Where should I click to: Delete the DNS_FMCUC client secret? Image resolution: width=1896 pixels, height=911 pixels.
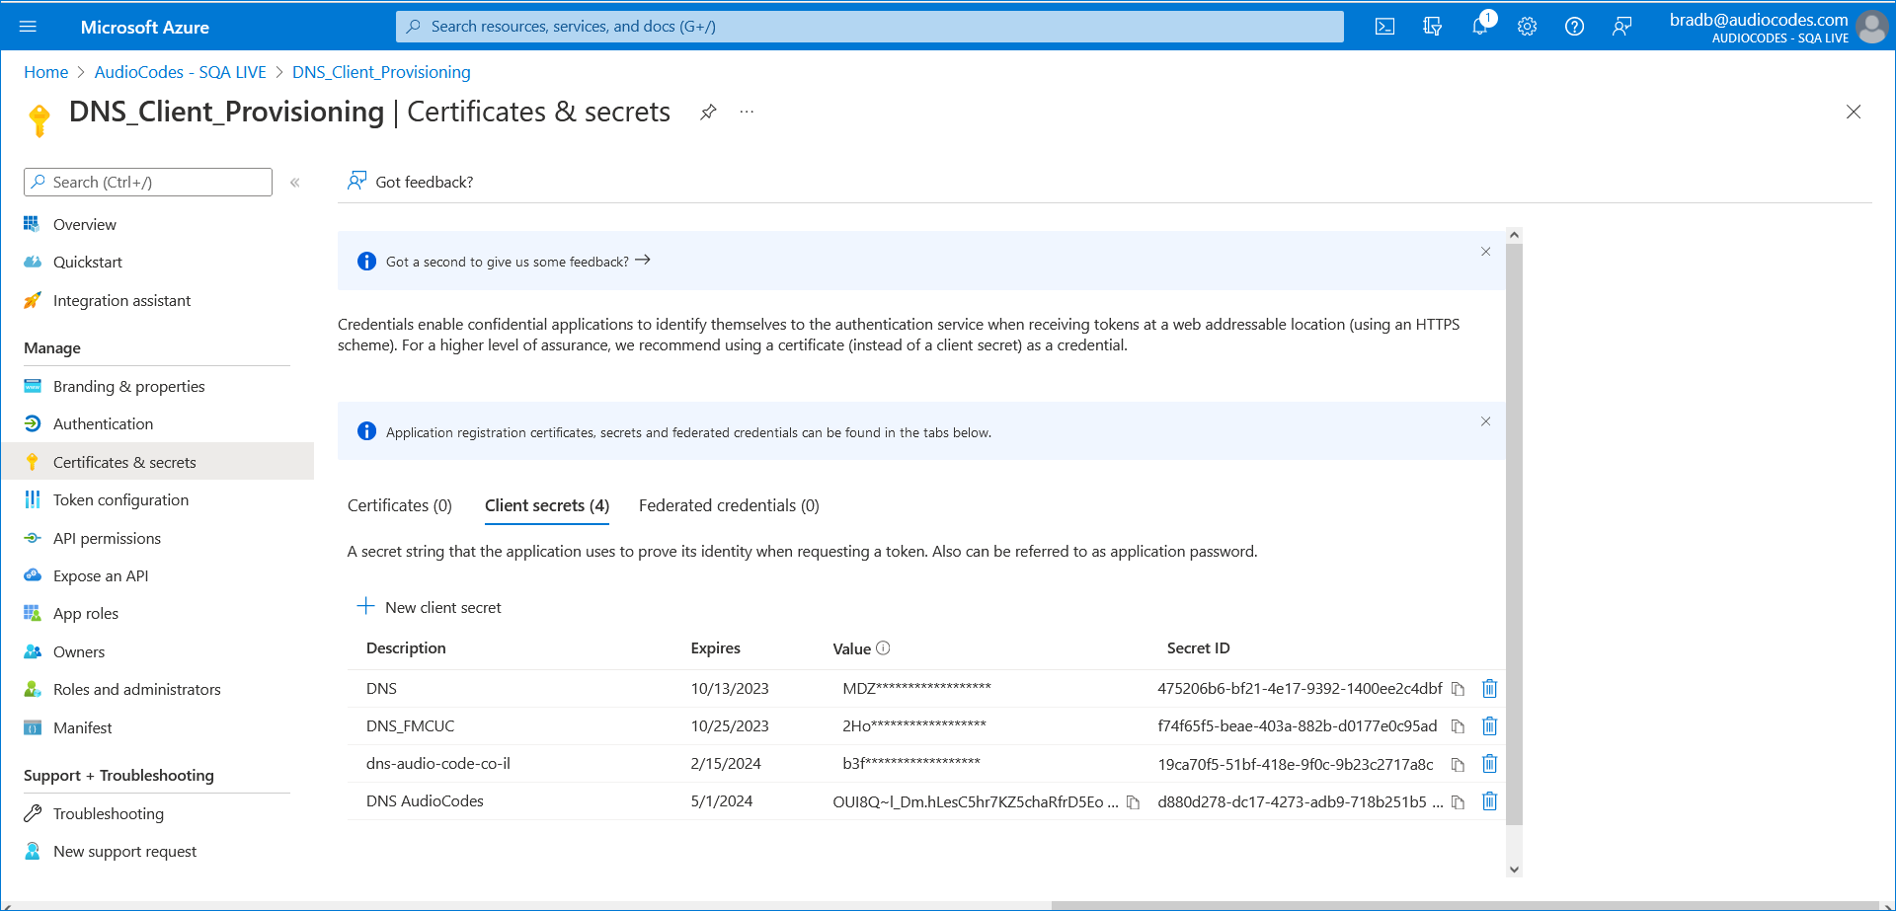click(1490, 725)
